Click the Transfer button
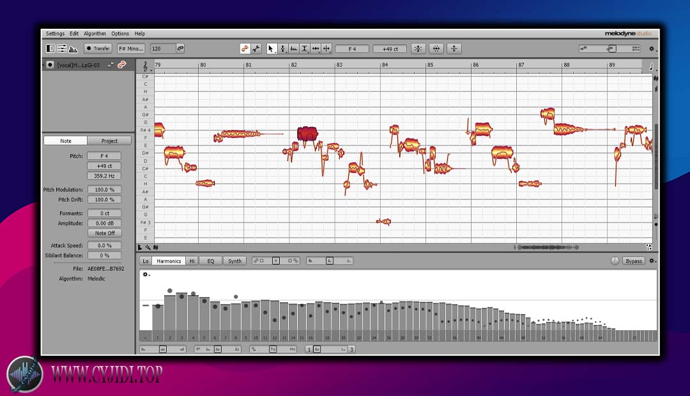690x396 pixels. (x=98, y=49)
